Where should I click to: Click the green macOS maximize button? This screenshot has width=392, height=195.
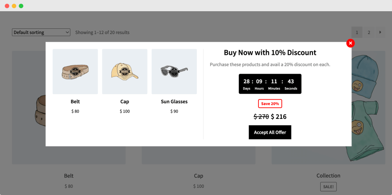pyautogui.click(x=21, y=6)
